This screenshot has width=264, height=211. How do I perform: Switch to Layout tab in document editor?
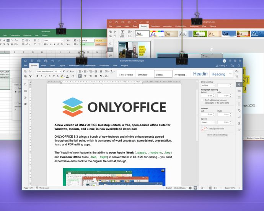(62, 66)
